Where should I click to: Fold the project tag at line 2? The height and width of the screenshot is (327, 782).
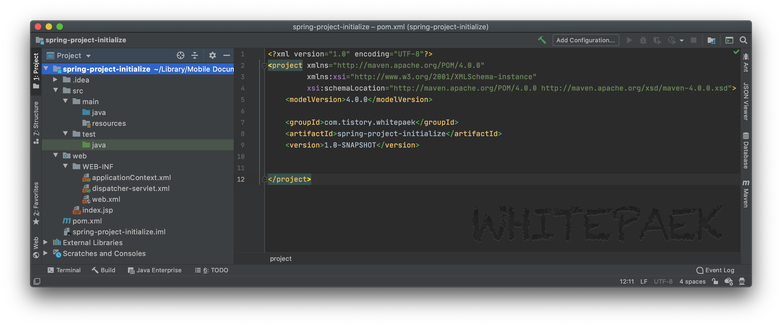(x=264, y=65)
